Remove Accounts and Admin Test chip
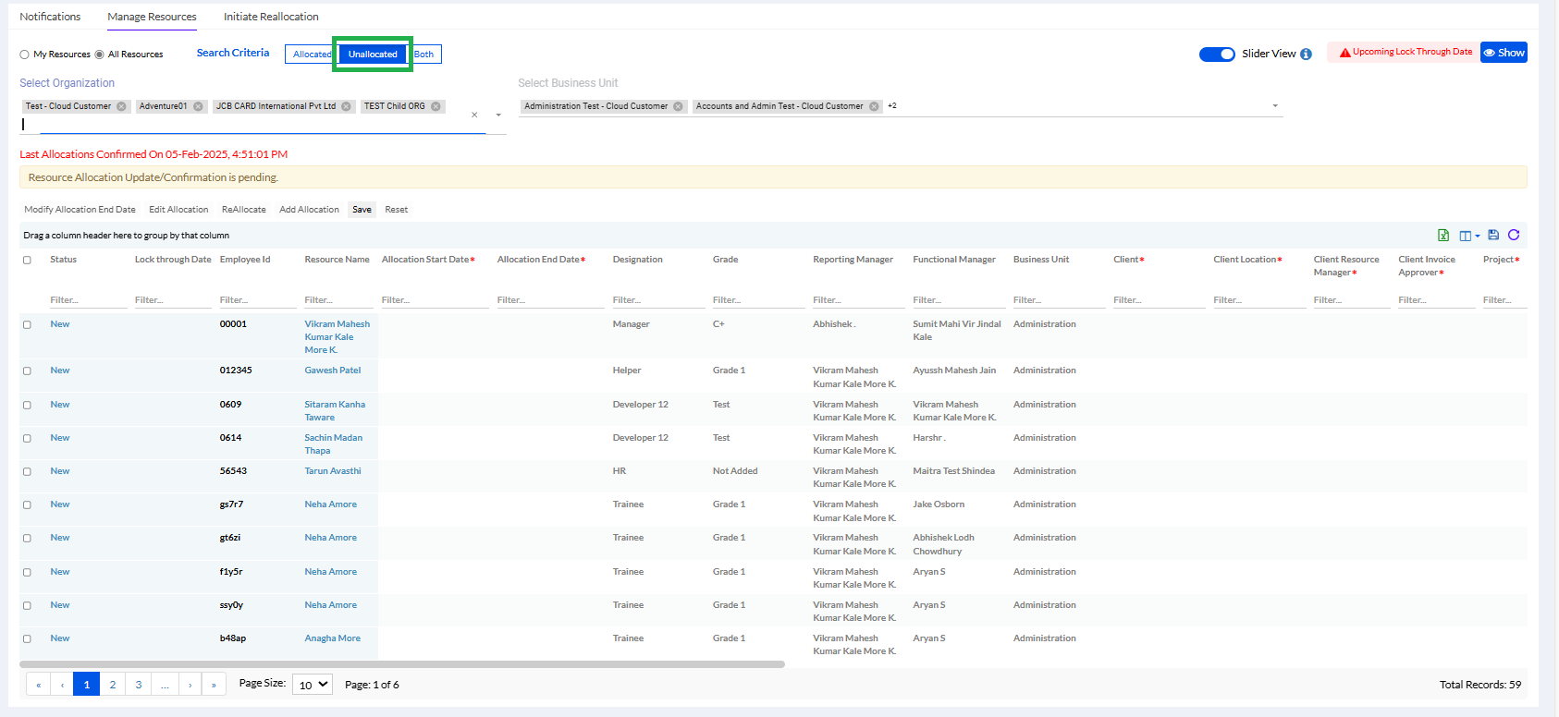This screenshot has height=717, width=1559. (x=874, y=106)
